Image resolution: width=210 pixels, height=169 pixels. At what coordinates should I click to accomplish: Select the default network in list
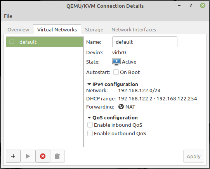pos(45,42)
